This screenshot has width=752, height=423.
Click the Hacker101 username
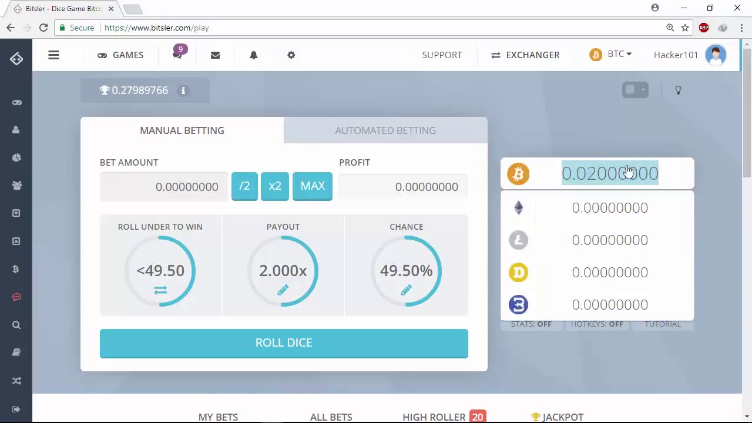(x=676, y=55)
